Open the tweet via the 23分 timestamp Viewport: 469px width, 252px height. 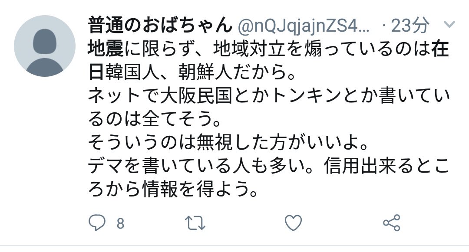point(410,25)
